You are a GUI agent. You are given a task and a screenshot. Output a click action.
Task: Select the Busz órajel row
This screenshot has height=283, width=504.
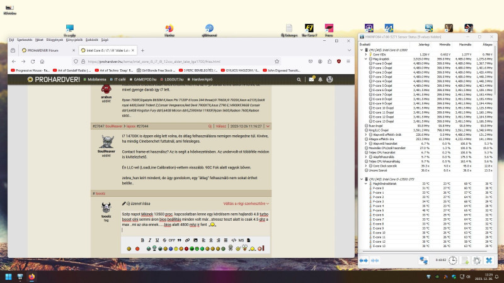427,126
